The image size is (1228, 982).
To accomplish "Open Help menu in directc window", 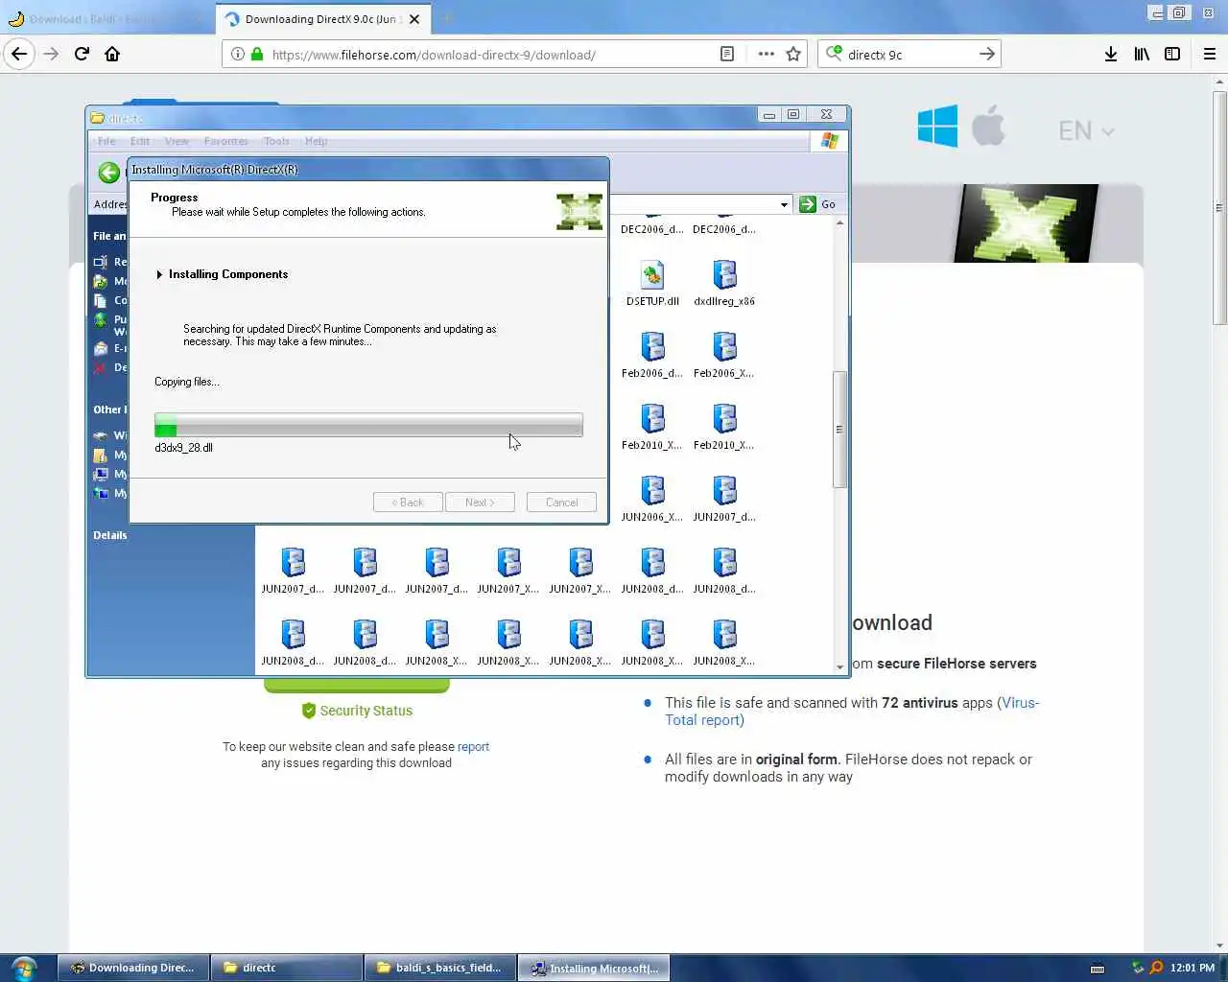I will 317,141.
